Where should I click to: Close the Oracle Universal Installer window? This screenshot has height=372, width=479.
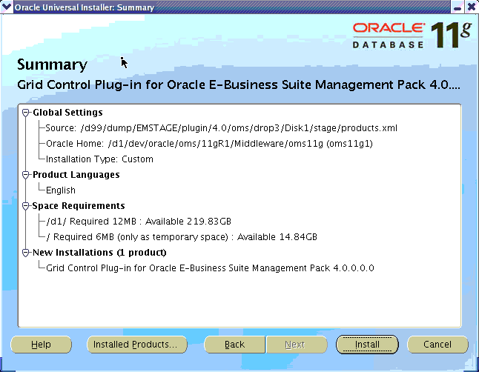tap(472, 7)
